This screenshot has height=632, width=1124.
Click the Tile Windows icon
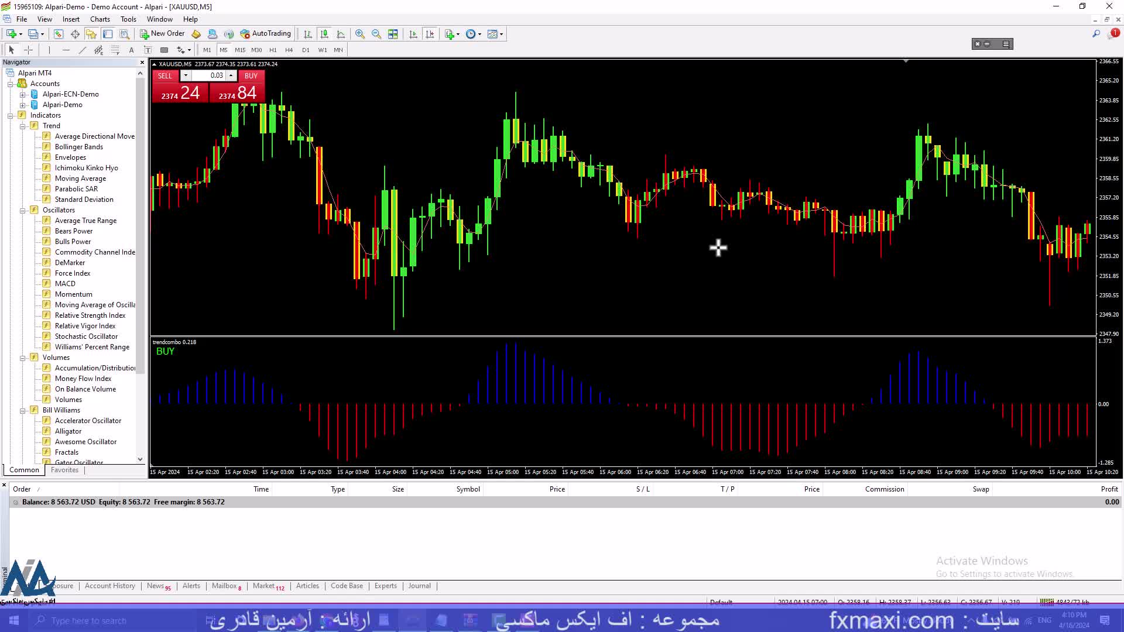coord(393,34)
